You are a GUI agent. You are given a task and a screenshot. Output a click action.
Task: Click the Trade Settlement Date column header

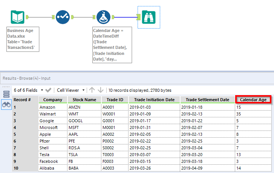207,100
